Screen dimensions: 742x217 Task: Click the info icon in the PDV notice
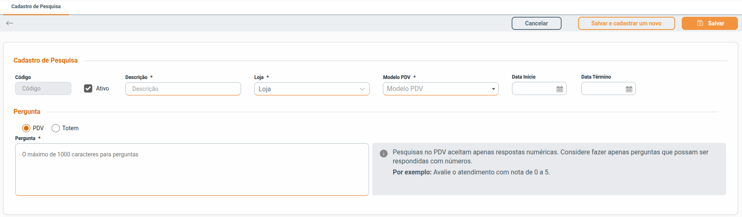[x=384, y=154]
